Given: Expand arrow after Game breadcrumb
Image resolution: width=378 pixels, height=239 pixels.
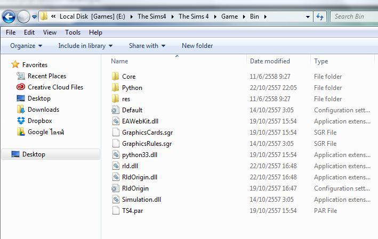Looking at the screenshot, I should pos(244,17).
